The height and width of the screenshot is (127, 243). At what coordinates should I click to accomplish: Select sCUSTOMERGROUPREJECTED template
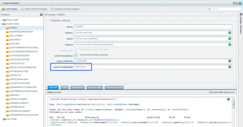23,52
